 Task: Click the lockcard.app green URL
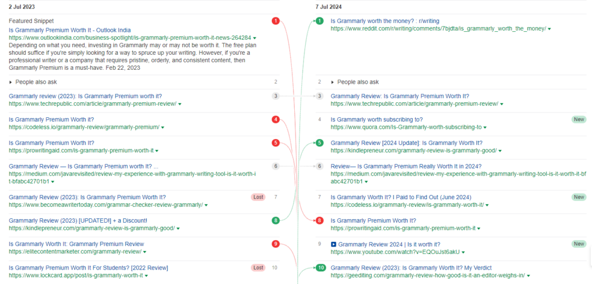76,276
